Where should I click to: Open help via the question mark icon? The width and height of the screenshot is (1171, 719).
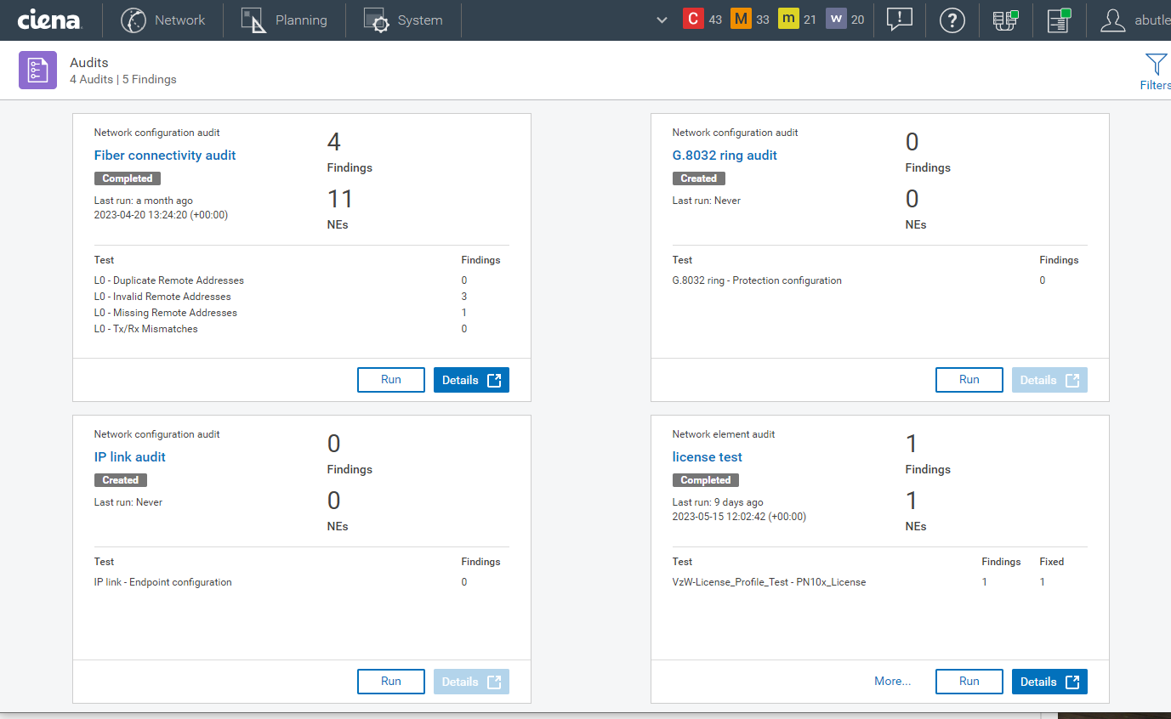[952, 20]
